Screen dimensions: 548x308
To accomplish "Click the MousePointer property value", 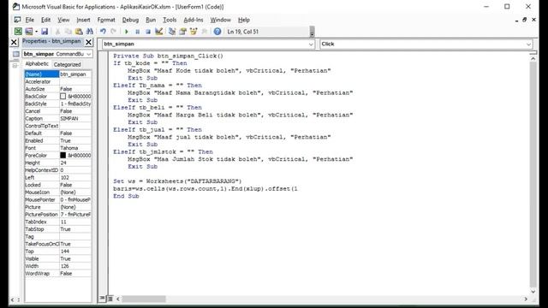I will tap(75, 199).
